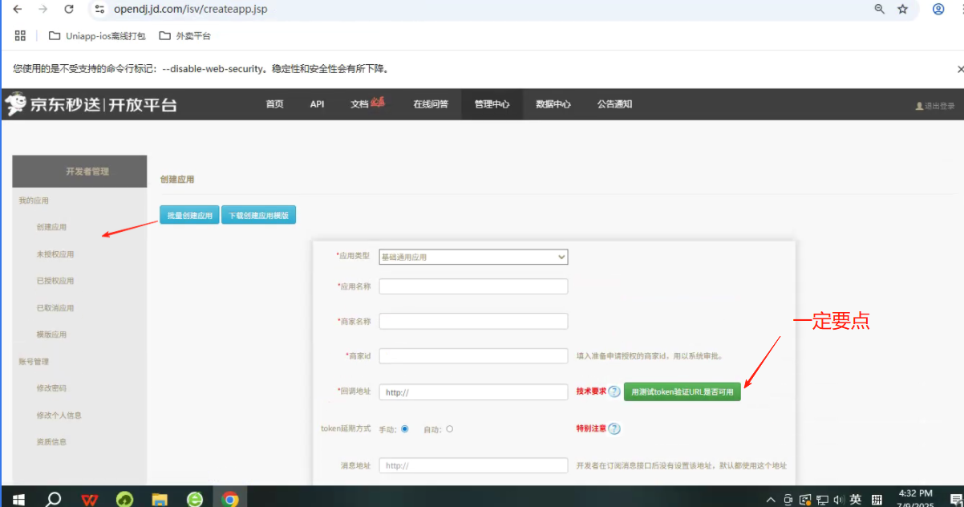
Task: Click the browser address bar URL
Action: (191, 10)
